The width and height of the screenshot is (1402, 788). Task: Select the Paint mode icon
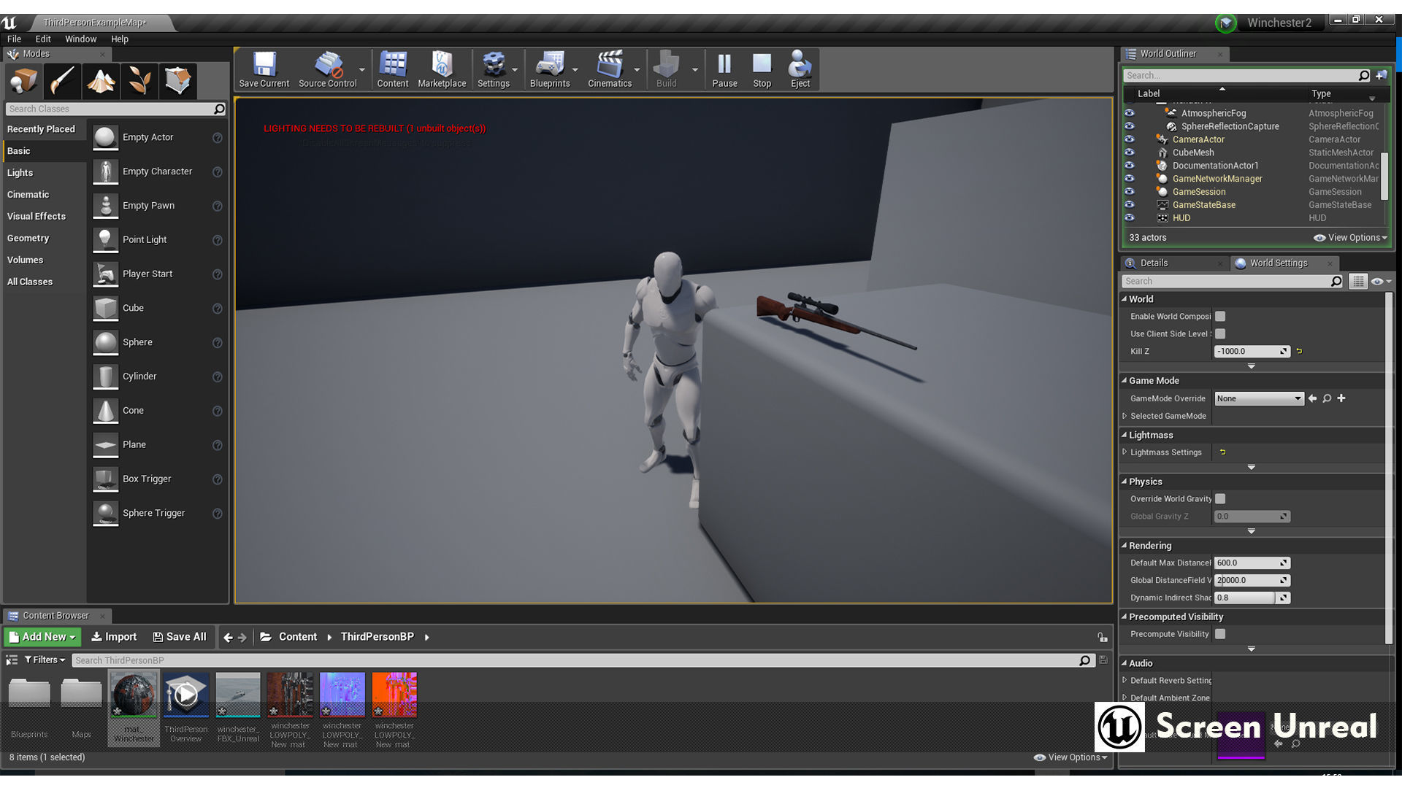pyautogui.click(x=62, y=81)
